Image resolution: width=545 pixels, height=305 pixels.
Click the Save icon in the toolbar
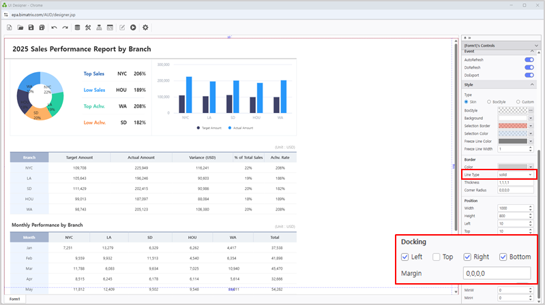click(x=31, y=27)
